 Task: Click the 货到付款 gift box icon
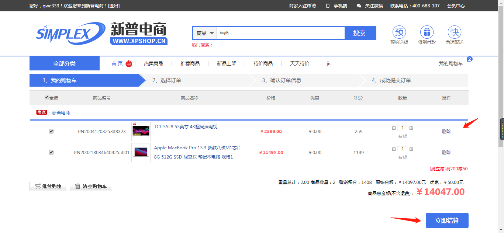(427, 32)
